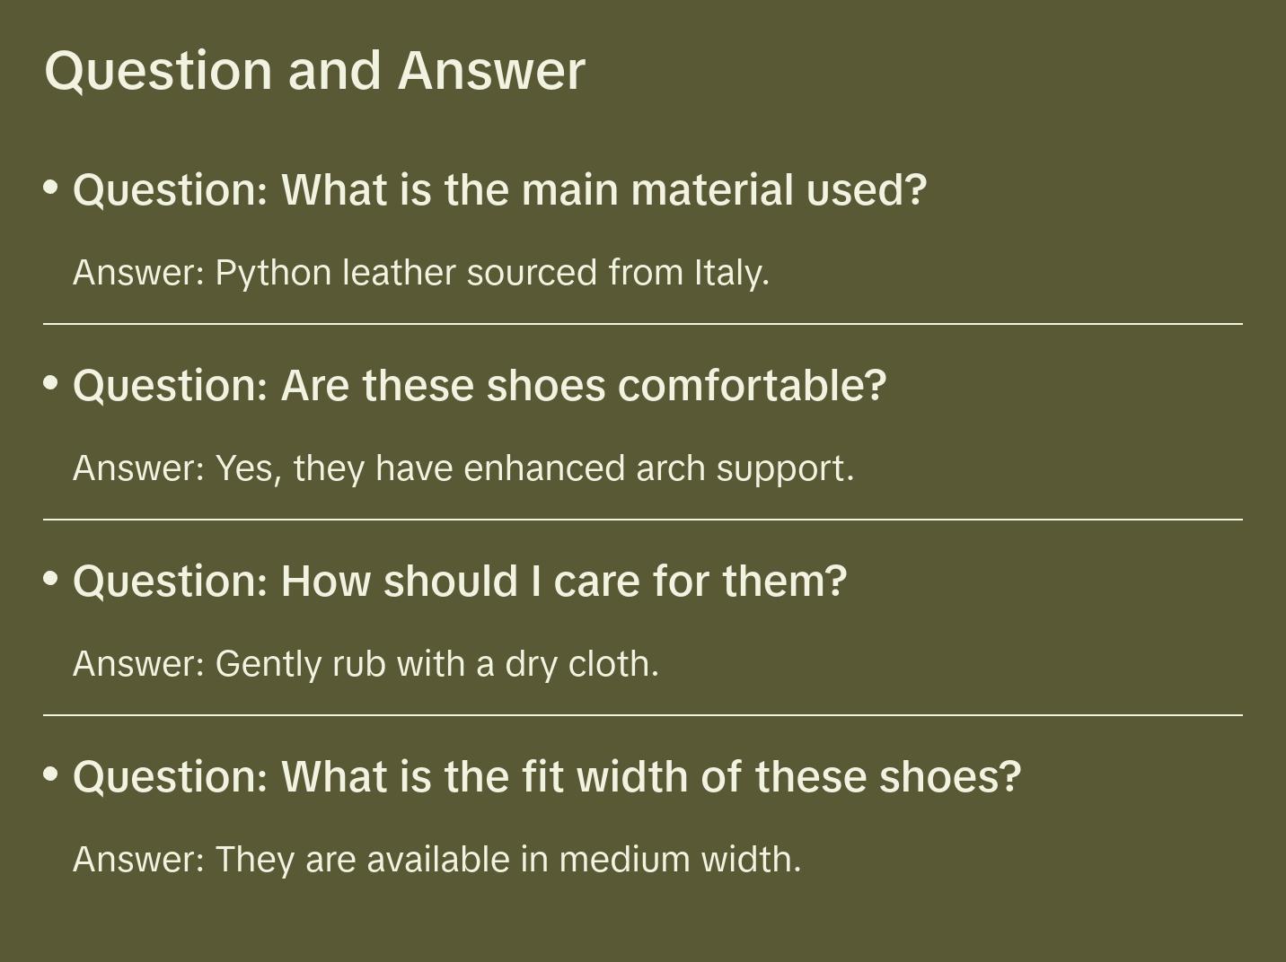1286x962 pixels.
Task: Click the bullet before the main material question
Action: coord(51,188)
